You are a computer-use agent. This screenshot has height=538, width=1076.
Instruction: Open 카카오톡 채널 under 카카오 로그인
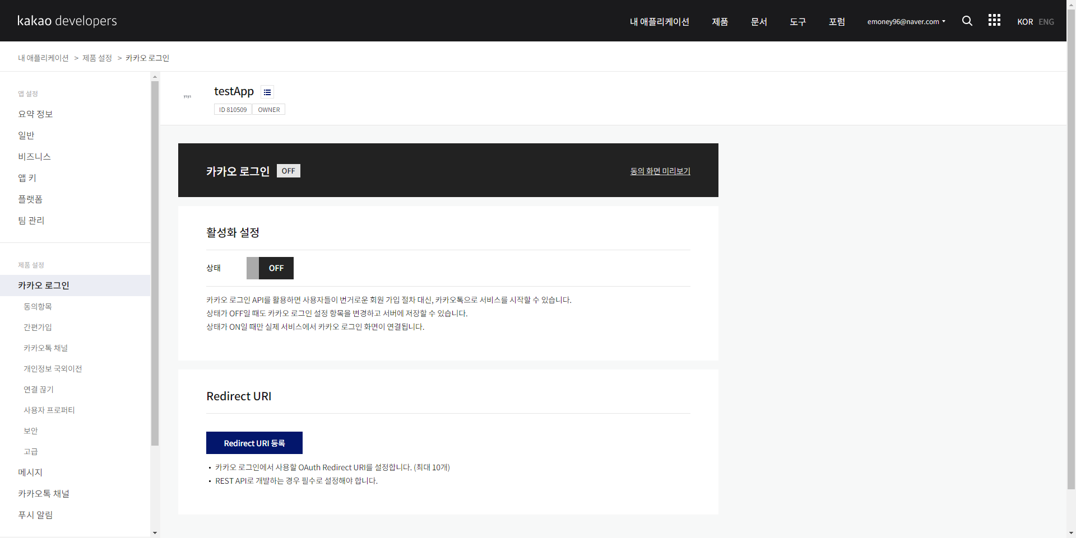click(x=45, y=348)
